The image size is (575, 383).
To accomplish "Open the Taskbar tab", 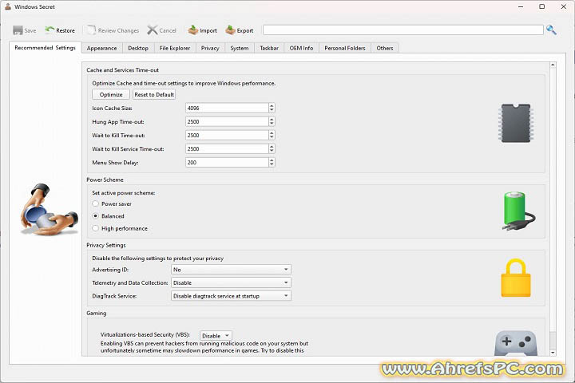I will click(x=269, y=48).
